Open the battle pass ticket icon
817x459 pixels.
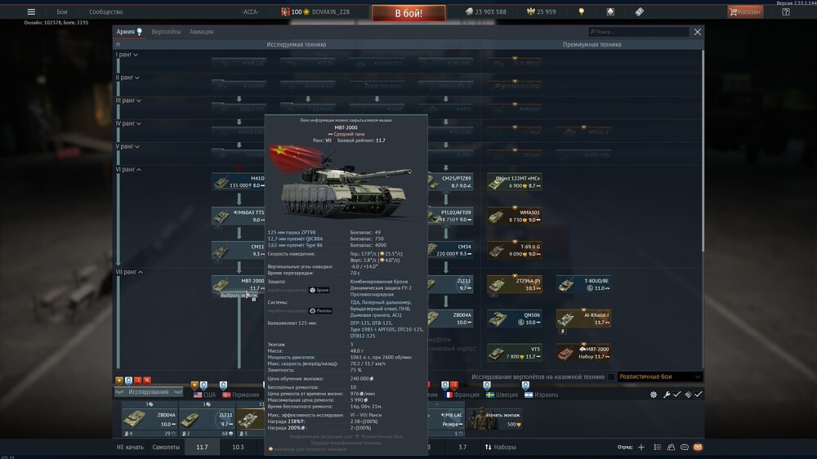point(640,11)
